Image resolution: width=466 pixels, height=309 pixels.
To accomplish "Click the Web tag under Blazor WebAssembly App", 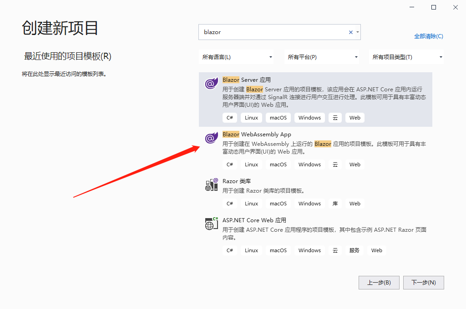I will point(355,164).
